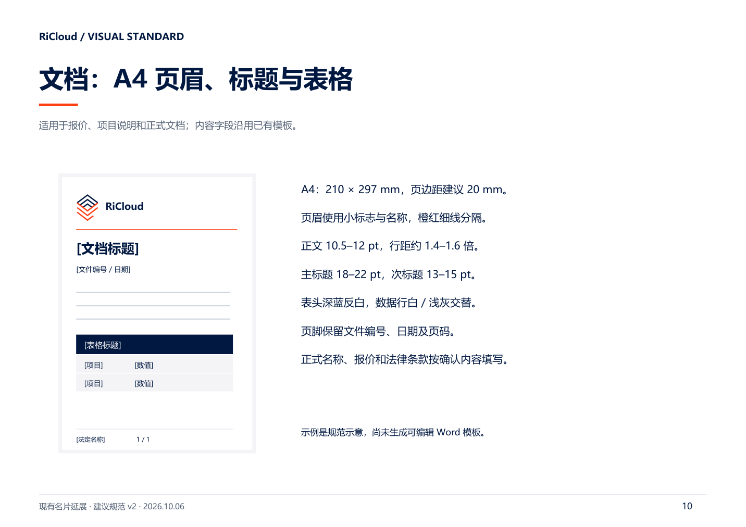746x527 pixels.
Task: Select the dark blue "[表格标题]" table header
Action: click(154, 345)
